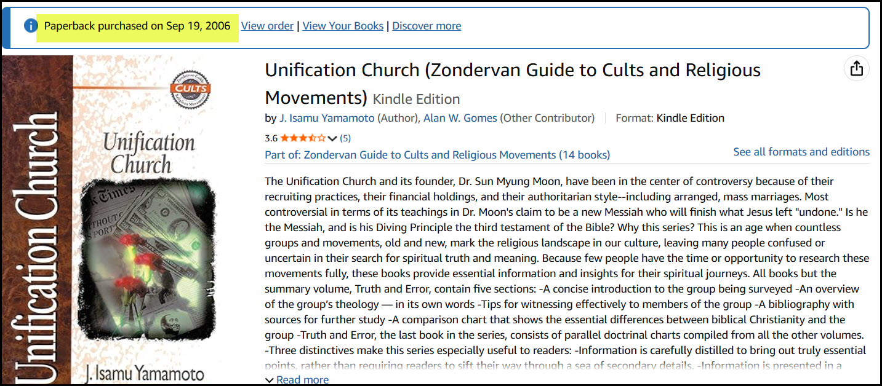Click the blue info icon

pos(31,26)
